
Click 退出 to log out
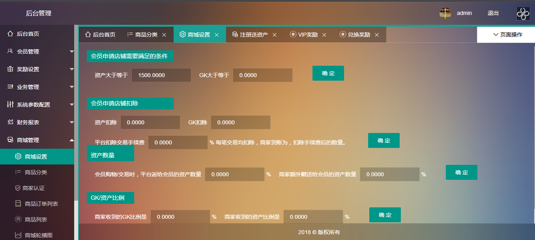(x=493, y=13)
